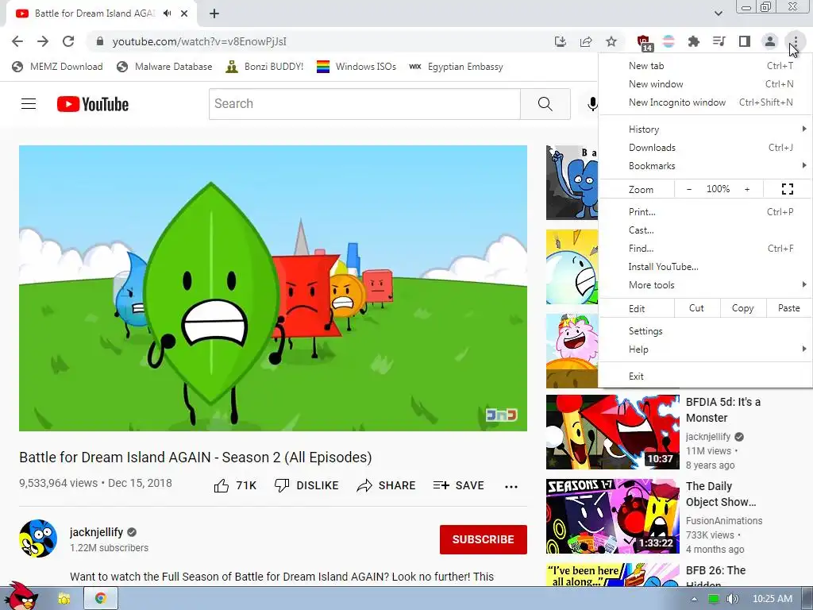
Task: Open Downloads from the Chrome menu
Action: 706,147
